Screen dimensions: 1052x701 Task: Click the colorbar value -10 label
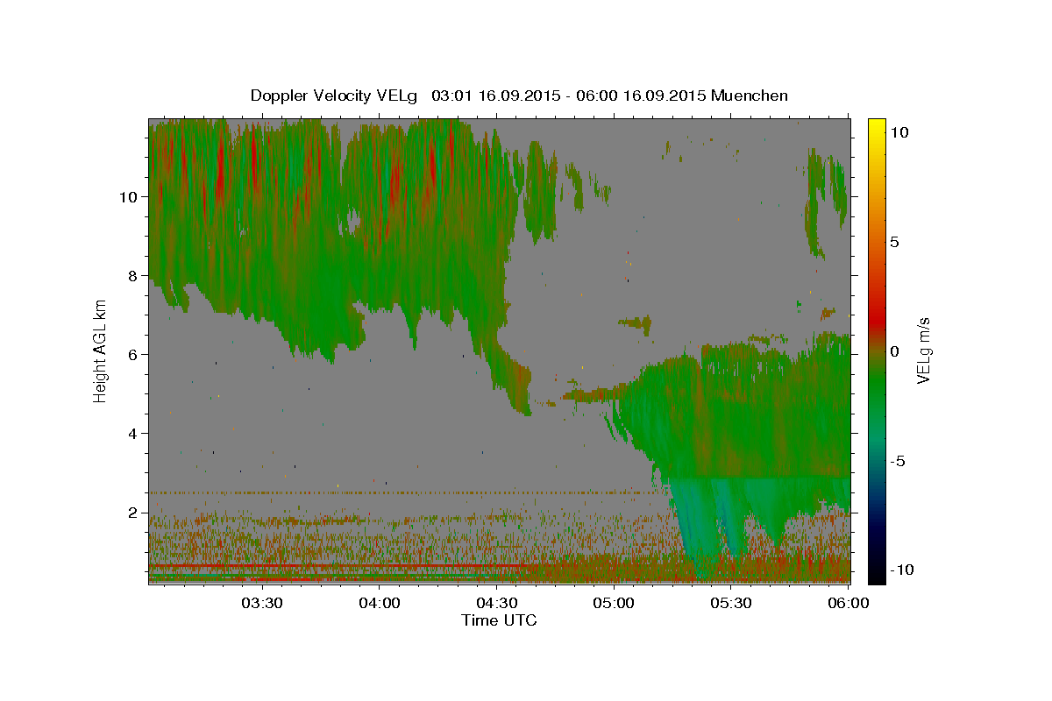point(902,570)
